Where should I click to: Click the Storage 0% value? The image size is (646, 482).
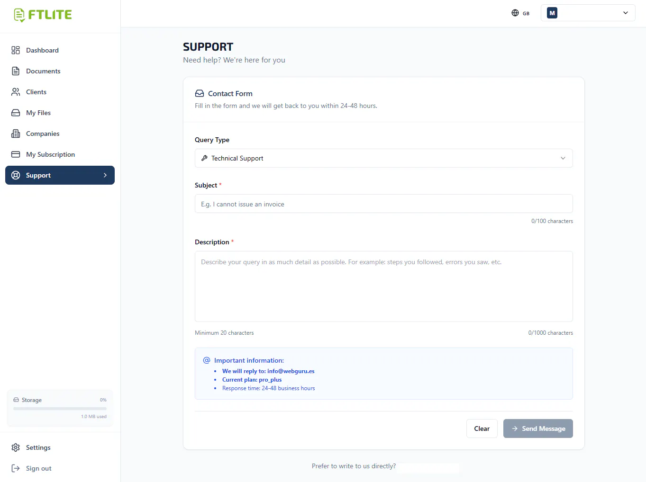pos(103,400)
